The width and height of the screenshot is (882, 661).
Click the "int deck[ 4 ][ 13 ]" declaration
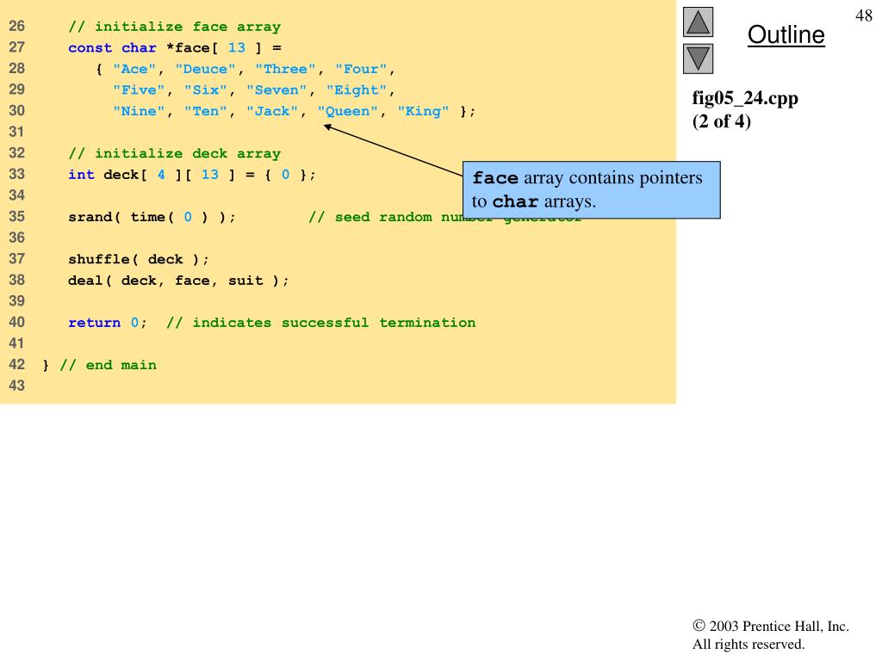point(152,175)
